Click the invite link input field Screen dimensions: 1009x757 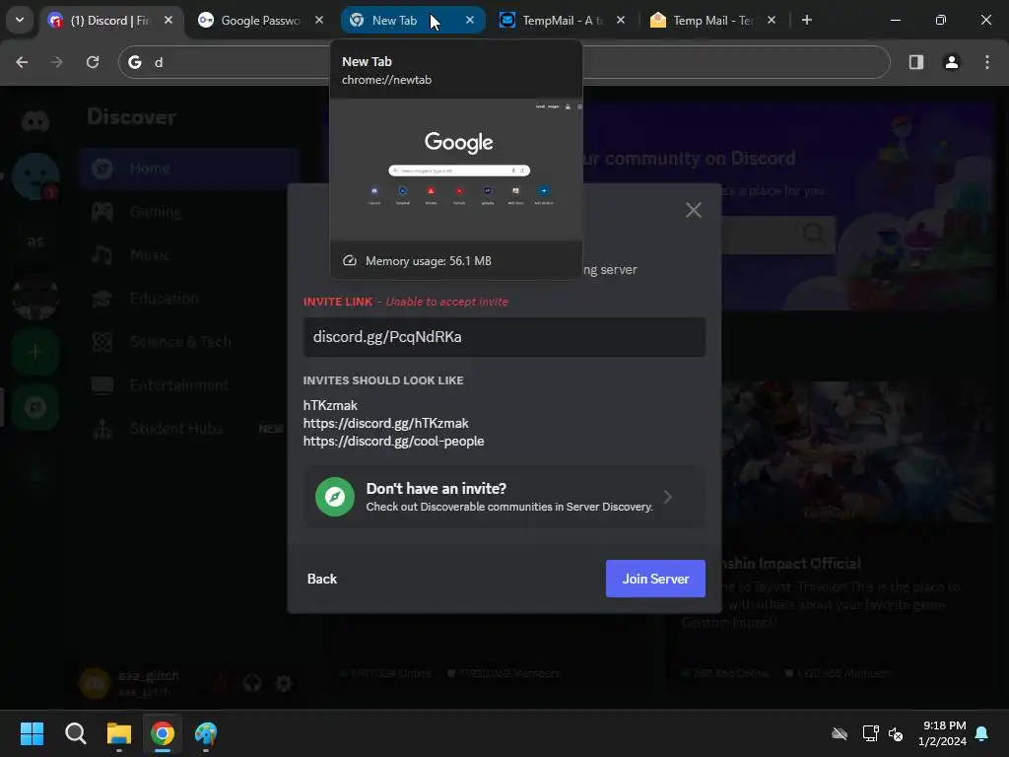click(x=504, y=337)
